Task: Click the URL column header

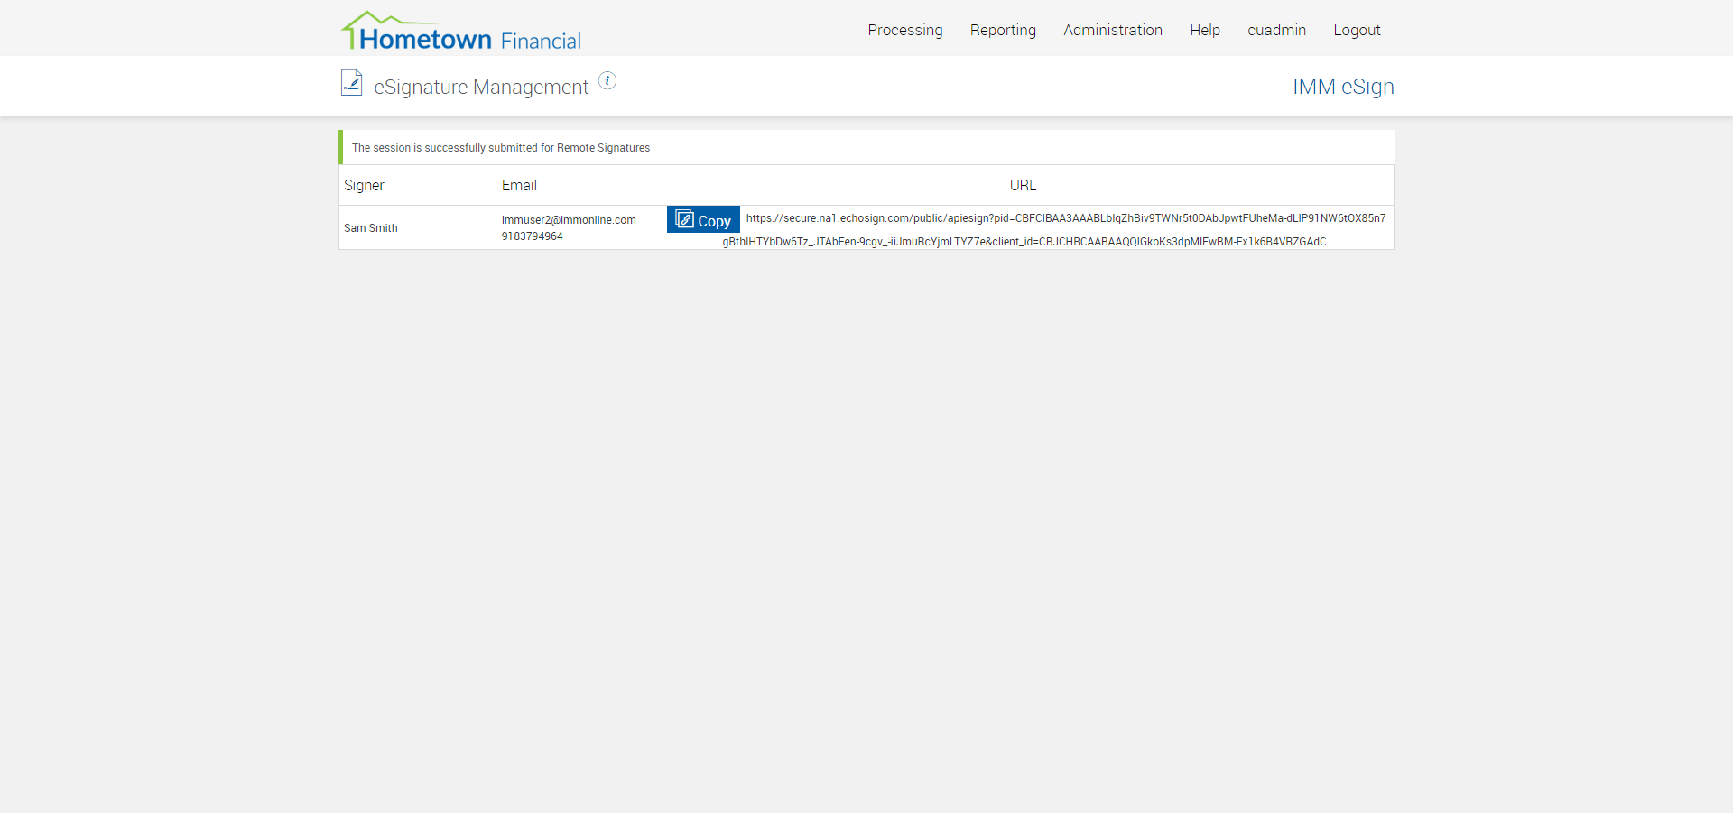Action: point(1023,185)
